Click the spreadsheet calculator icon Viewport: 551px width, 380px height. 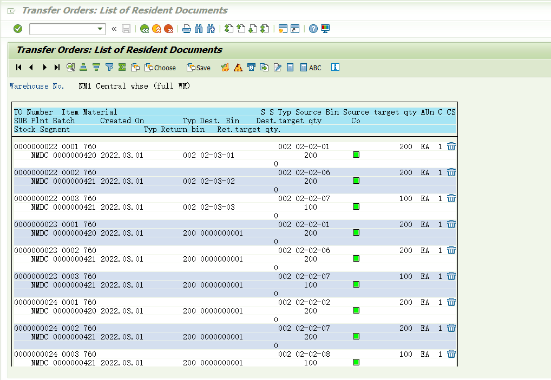(290, 68)
